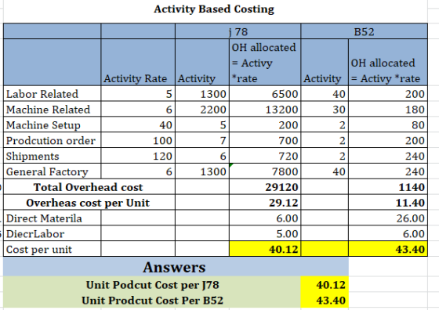This screenshot has height=310, width=439.
Task: Click General Factory activity rate 6
Action: tap(138, 171)
